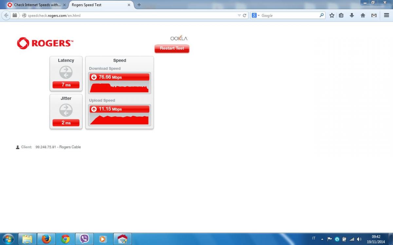Screen dimensions: 393x245
Task: Open the downloads panel
Action: pyautogui.click(x=352, y=15)
